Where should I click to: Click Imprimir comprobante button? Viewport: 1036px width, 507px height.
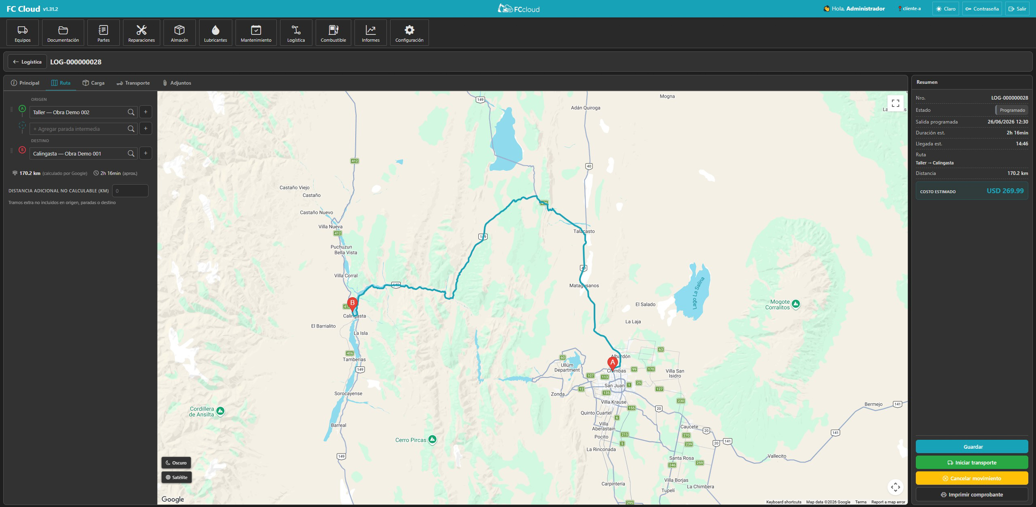tap(972, 494)
